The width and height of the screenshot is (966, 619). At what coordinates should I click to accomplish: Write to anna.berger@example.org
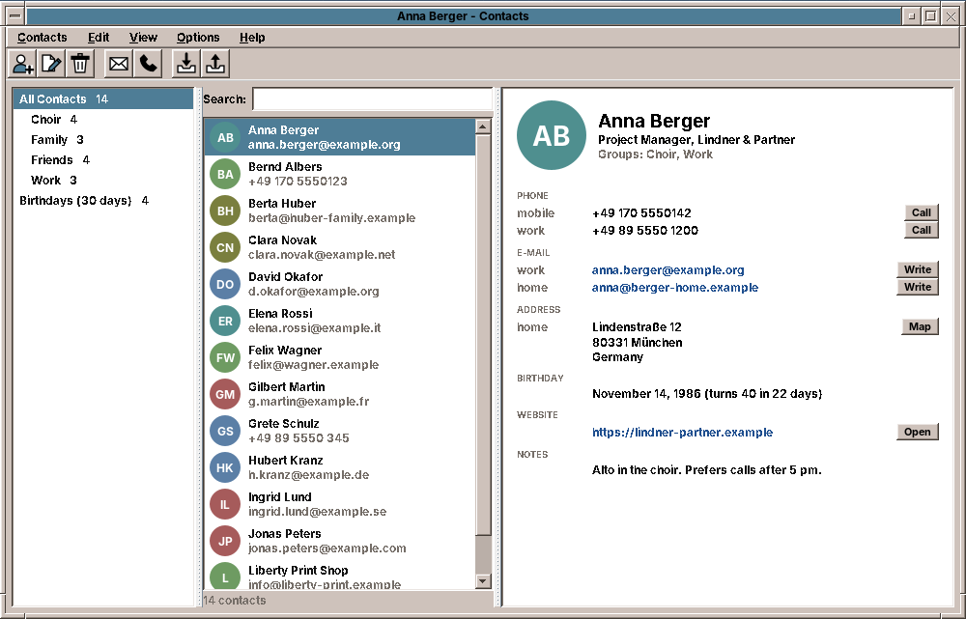pyautogui.click(x=918, y=269)
